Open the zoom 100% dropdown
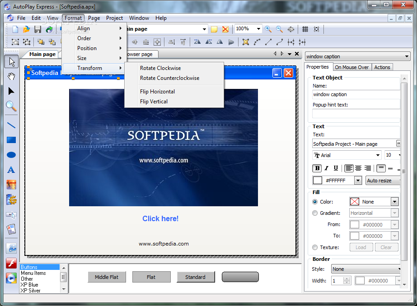 (258, 29)
